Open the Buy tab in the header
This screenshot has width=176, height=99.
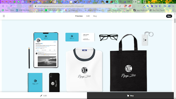[x=95, y=16]
